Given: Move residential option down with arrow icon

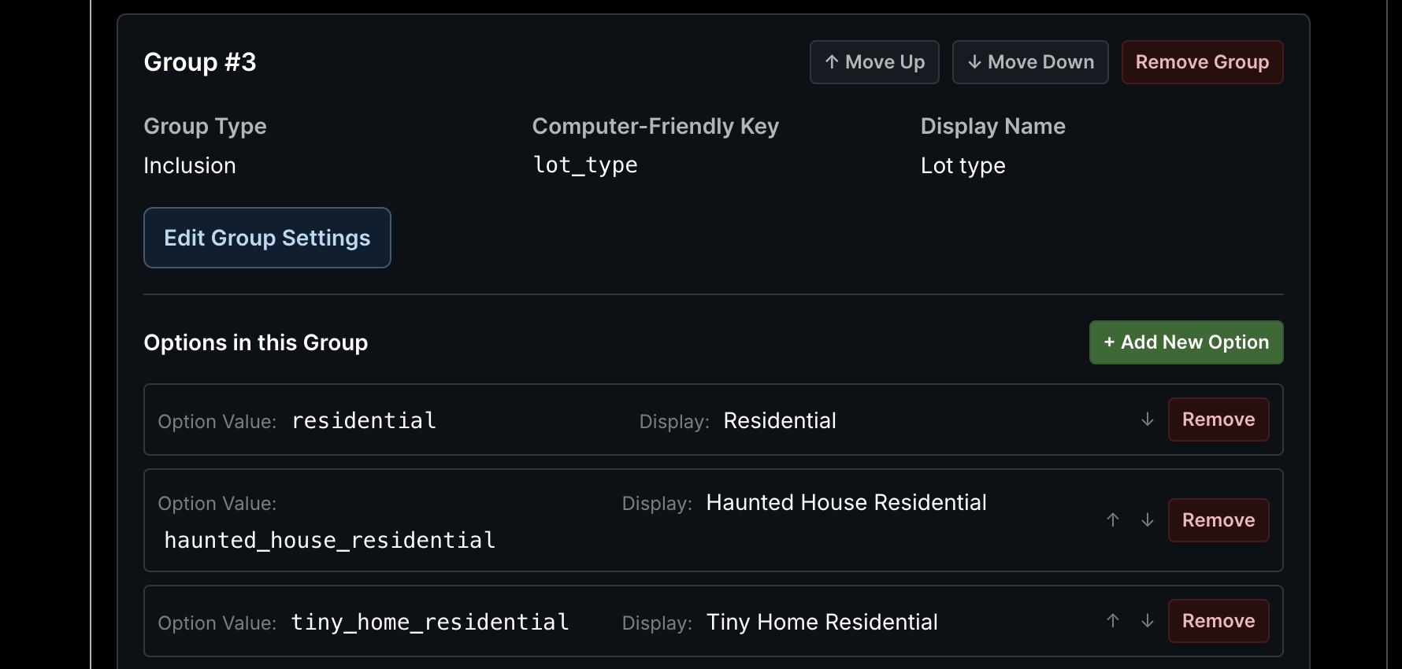Looking at the screenshot, I should coord(1148,420).
